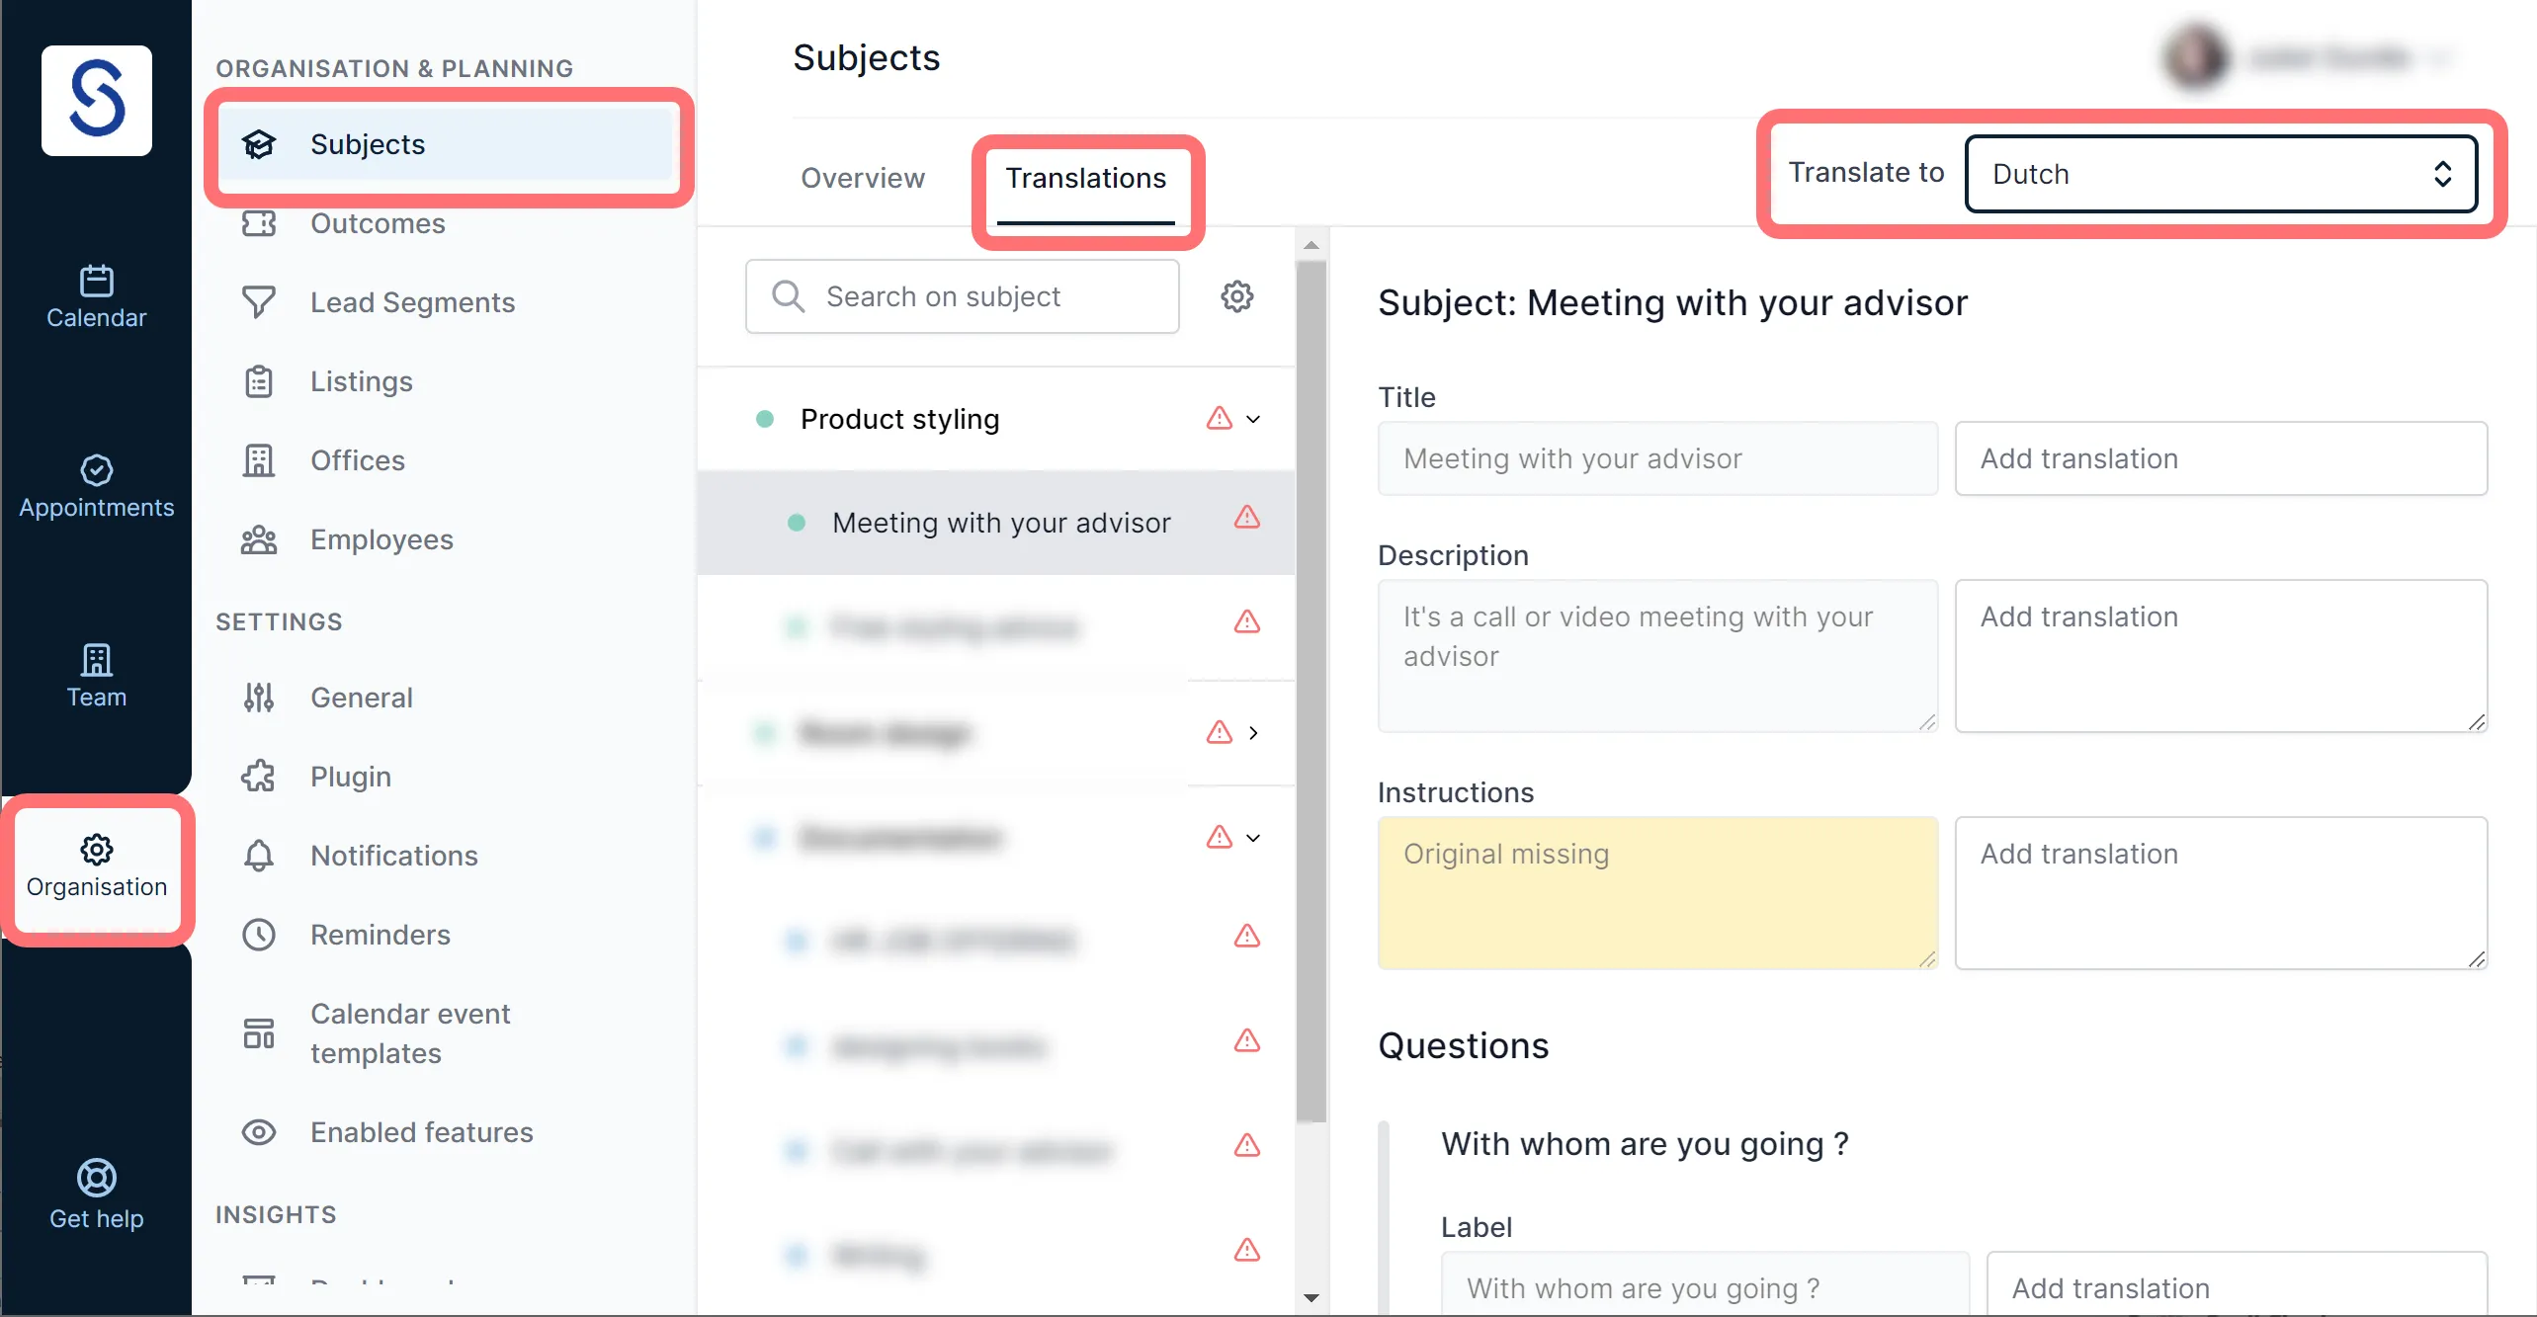
Task: Collapse the Product styling group chevron
Action: click(x=1253, y=419)
